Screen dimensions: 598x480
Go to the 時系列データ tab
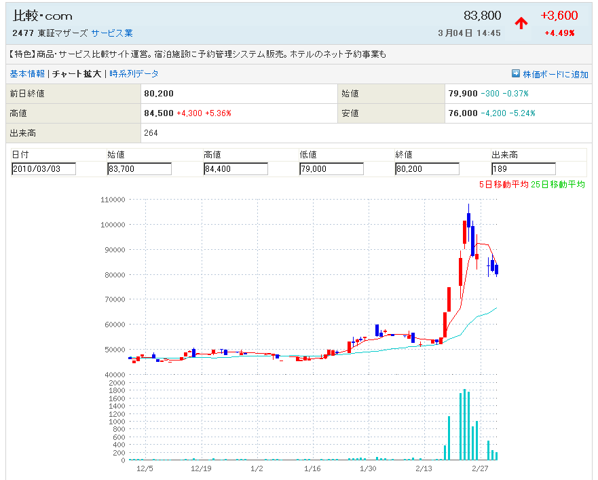point(134,74)
